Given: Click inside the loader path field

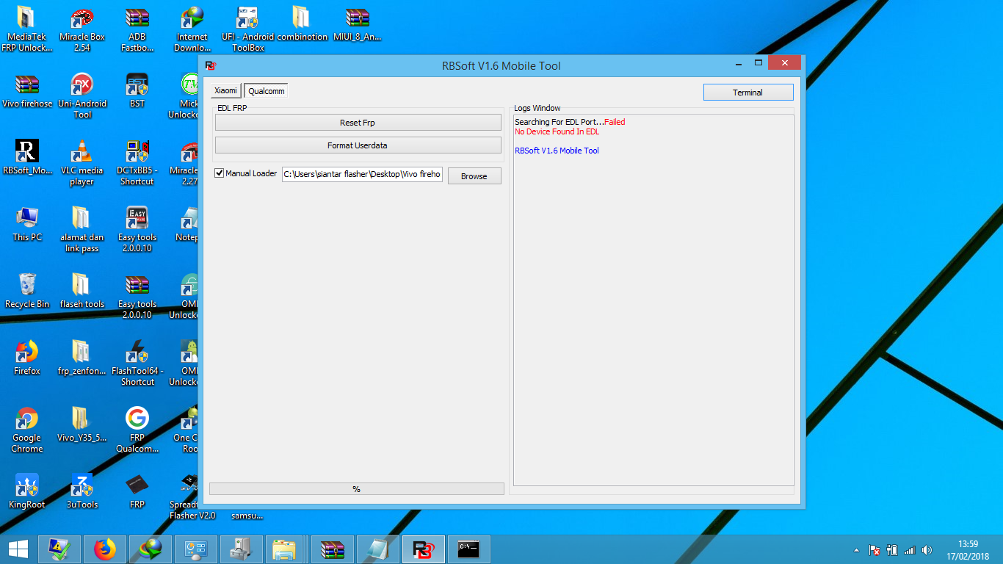Looking at the screenshot, I should click(361, 174).
